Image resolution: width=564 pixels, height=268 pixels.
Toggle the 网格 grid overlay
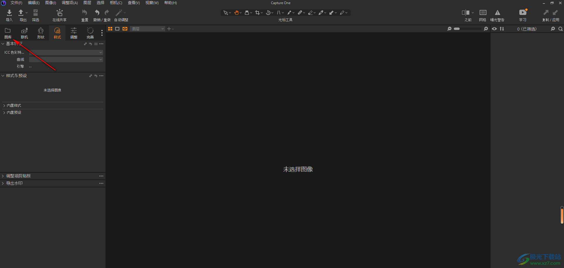pyautogui.click(x=483, y=13)
